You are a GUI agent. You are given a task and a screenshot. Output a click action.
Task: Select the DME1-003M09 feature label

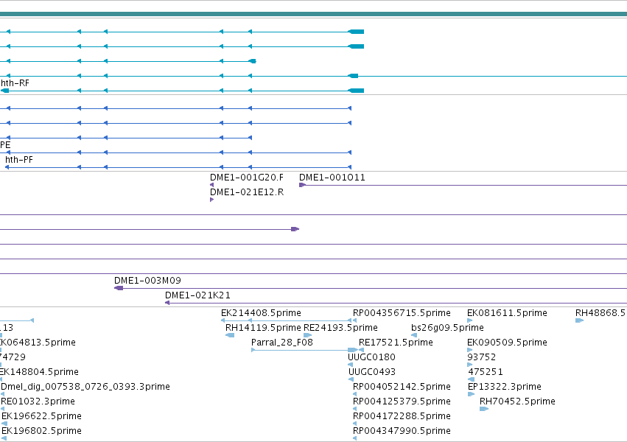[x=147, y=281]
